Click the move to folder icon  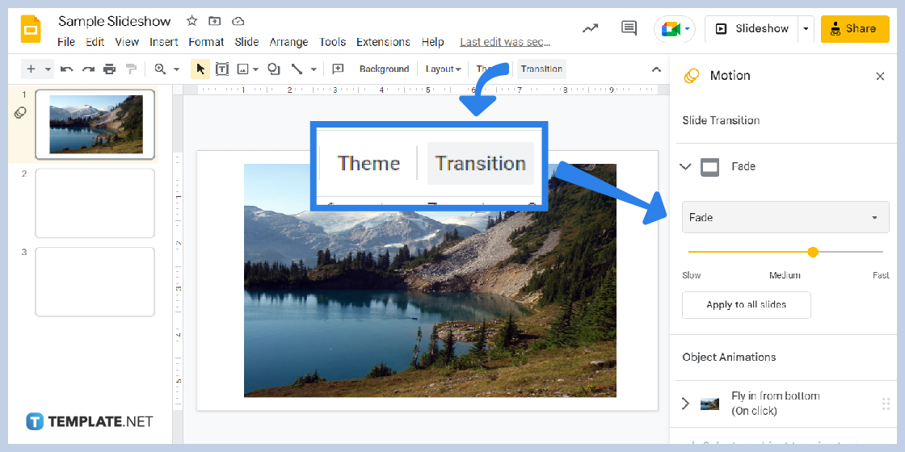pyautogui.click(x=215, y=21)
